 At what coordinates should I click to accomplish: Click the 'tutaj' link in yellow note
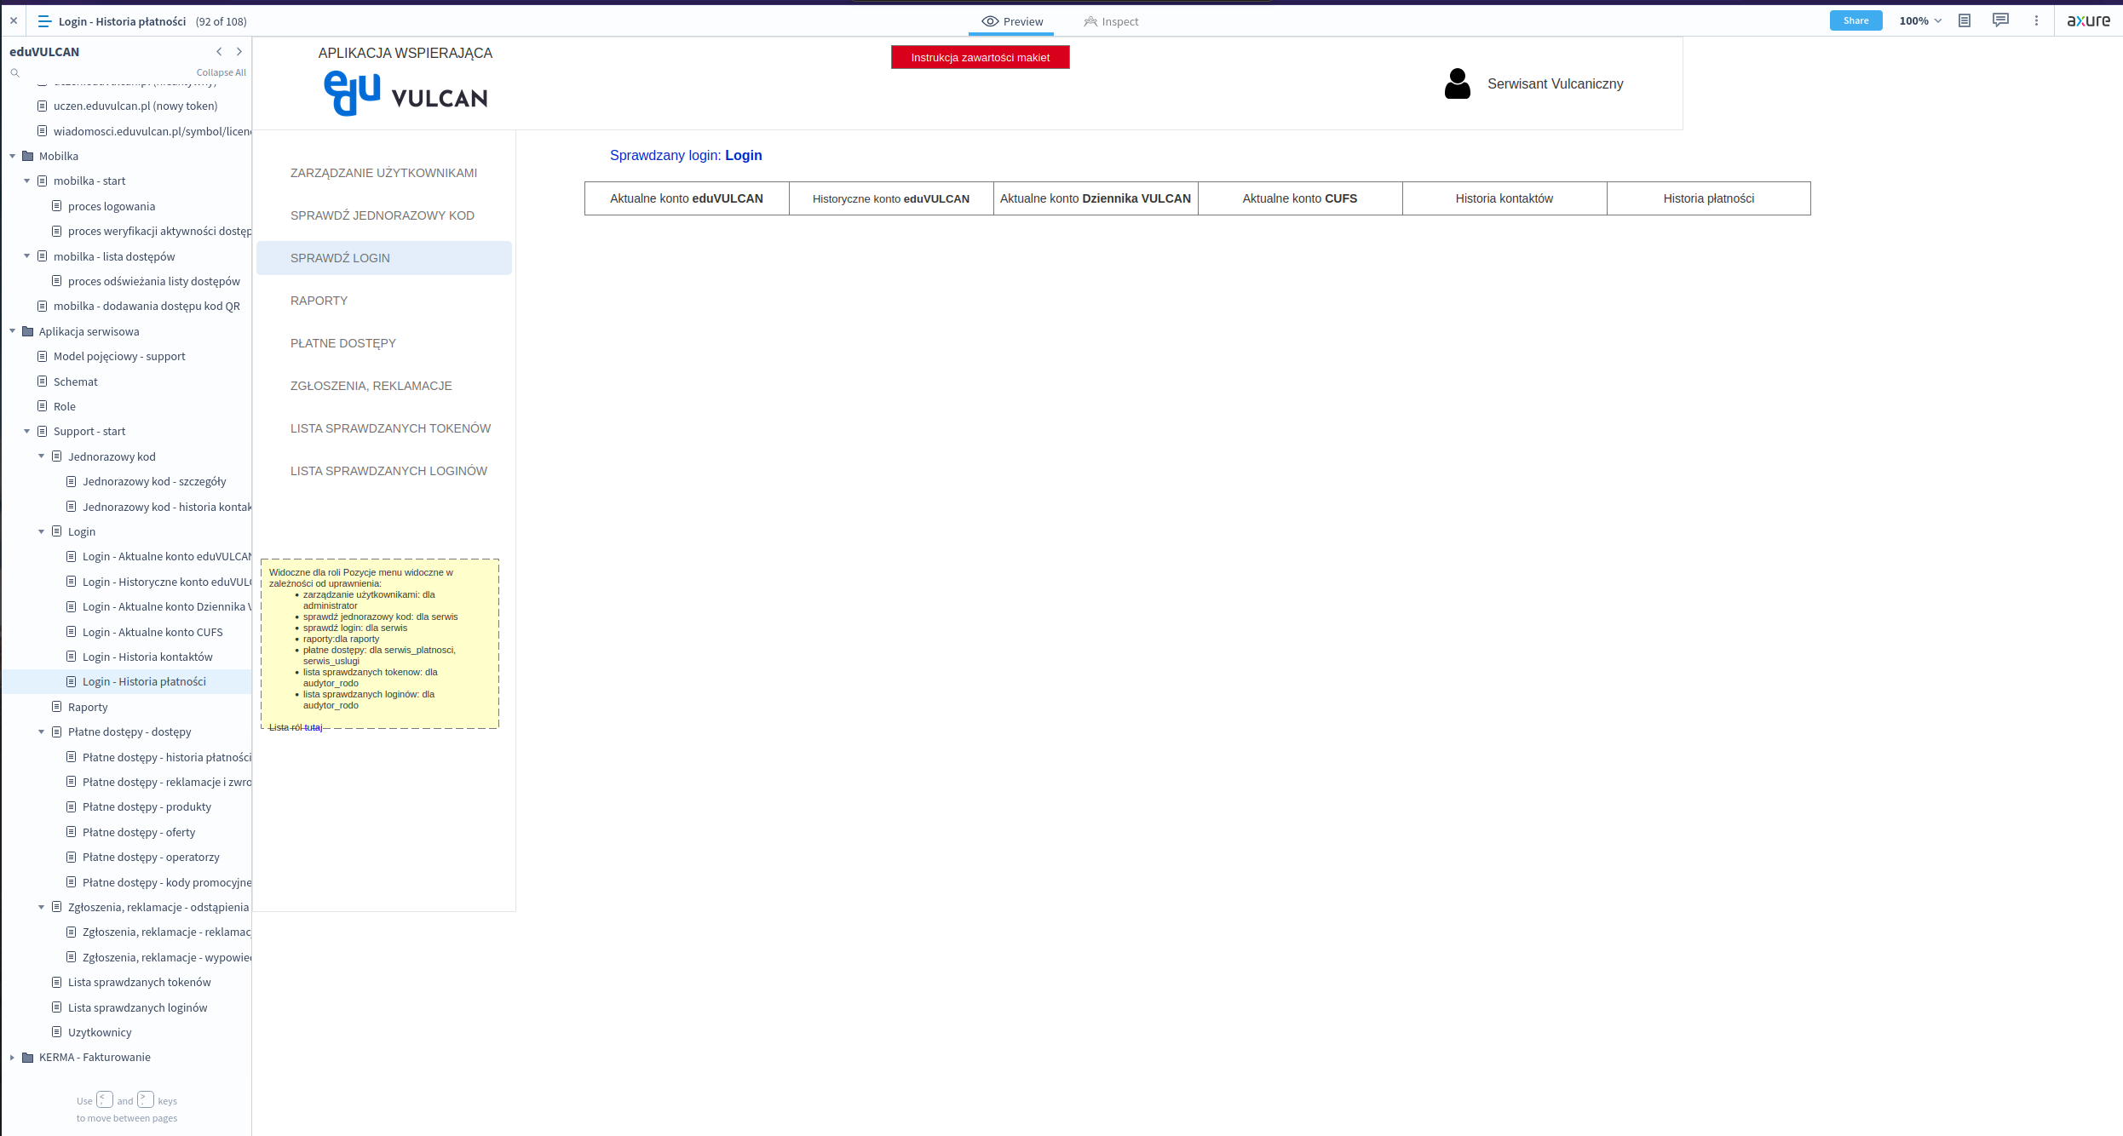314,728
